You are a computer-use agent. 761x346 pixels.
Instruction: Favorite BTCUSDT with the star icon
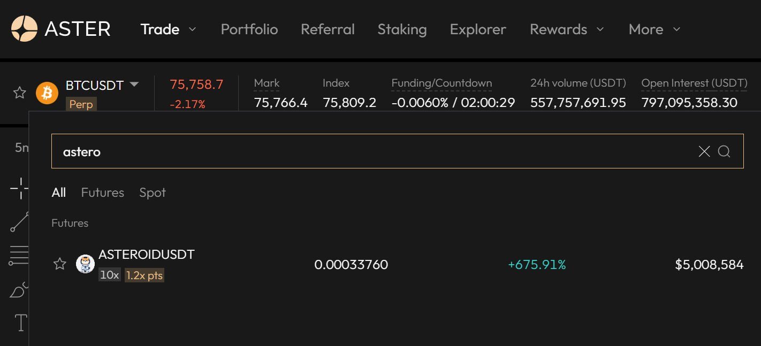pyautogui.click(x=20, y=93)
